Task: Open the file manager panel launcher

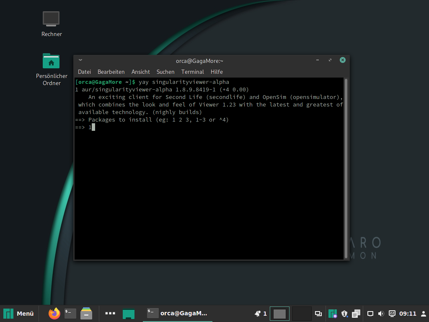Action: coord(86,314)
